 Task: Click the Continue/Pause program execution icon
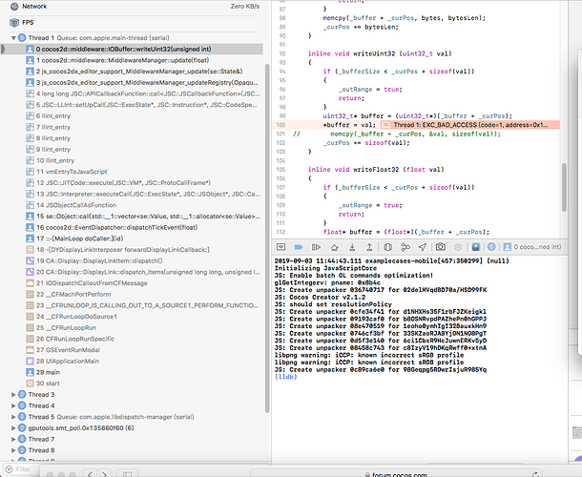click(x=316, y=247)
